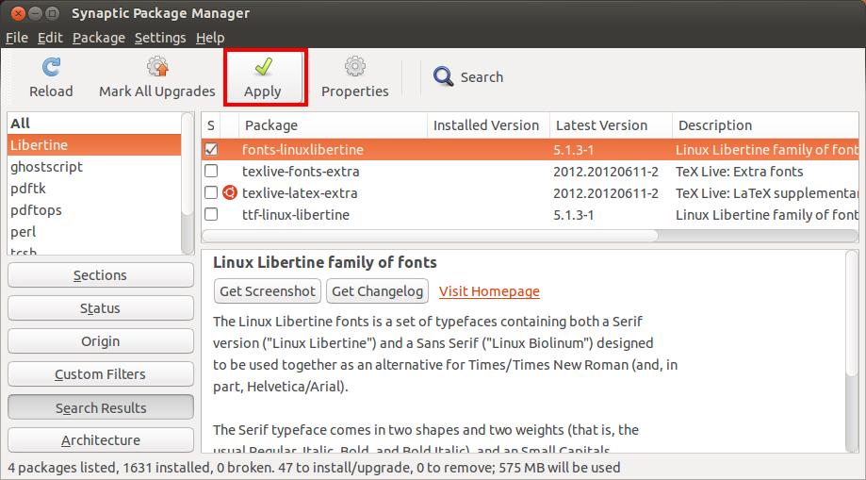Mark the texlive-fonts-extra checkbox
This screenshot has height=480, width=866.
pyautogui.click(x=211, y=172)
